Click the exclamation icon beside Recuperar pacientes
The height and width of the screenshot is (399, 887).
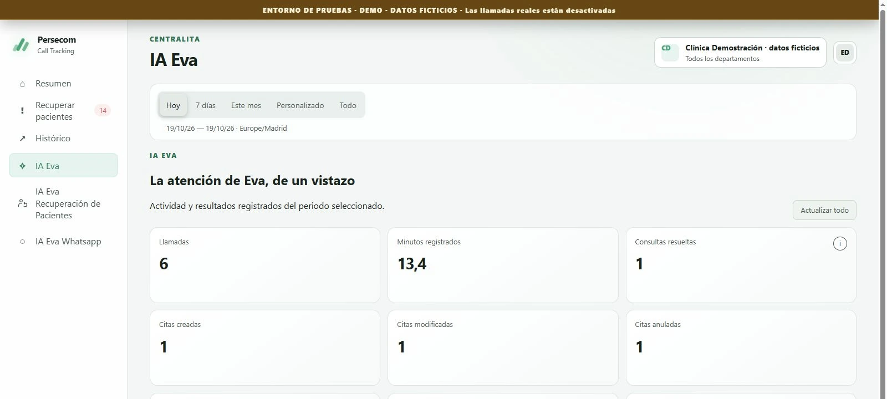click(x=22, y=111)
